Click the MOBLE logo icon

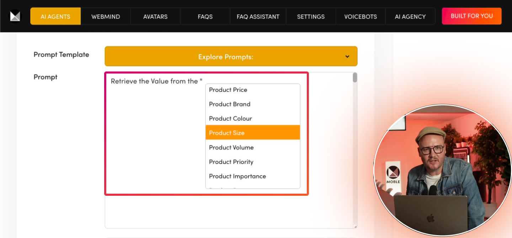coord(15,16)
